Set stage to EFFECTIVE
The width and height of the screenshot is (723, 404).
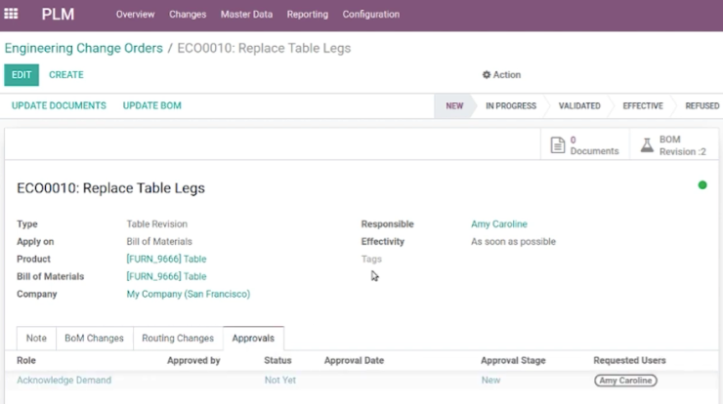pos(643,106)
